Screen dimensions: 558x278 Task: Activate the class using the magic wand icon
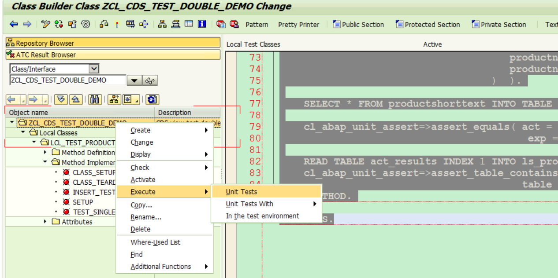(117, 25)
